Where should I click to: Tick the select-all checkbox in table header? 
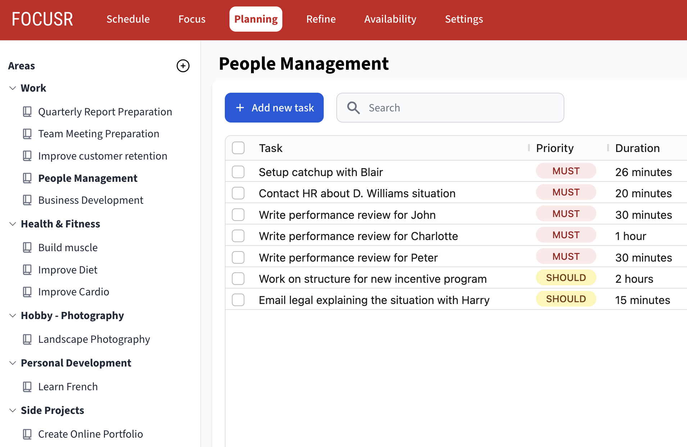pos(238,148)
